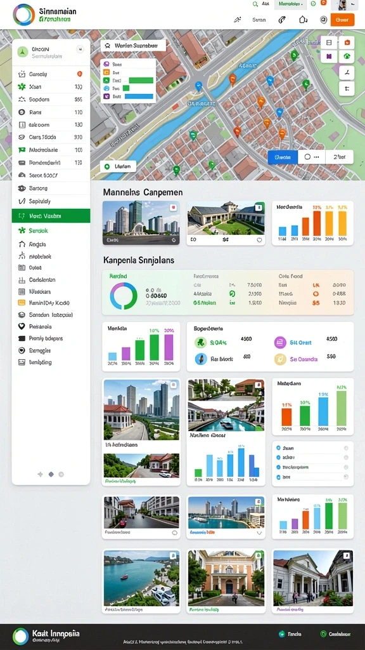Click the house outline icon in header toolbar
Screen dimensions: 365x650
[x=303, y=20]
